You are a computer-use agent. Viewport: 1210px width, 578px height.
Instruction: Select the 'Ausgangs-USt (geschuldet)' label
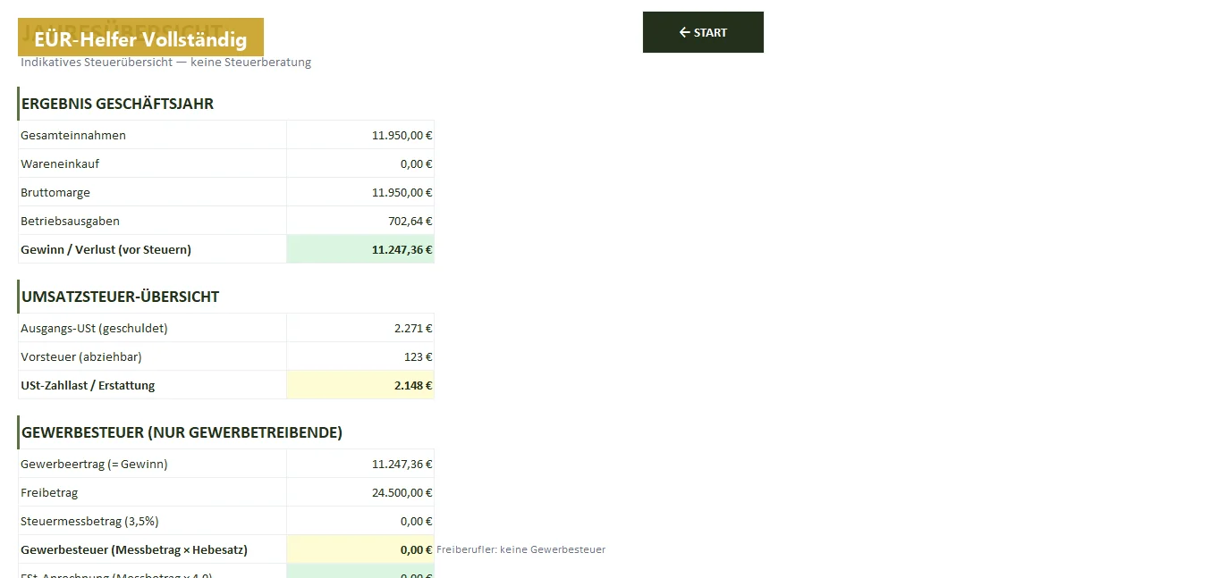[94, 329]
